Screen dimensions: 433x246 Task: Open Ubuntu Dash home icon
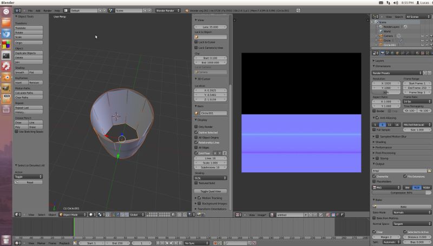coord(6,11)
